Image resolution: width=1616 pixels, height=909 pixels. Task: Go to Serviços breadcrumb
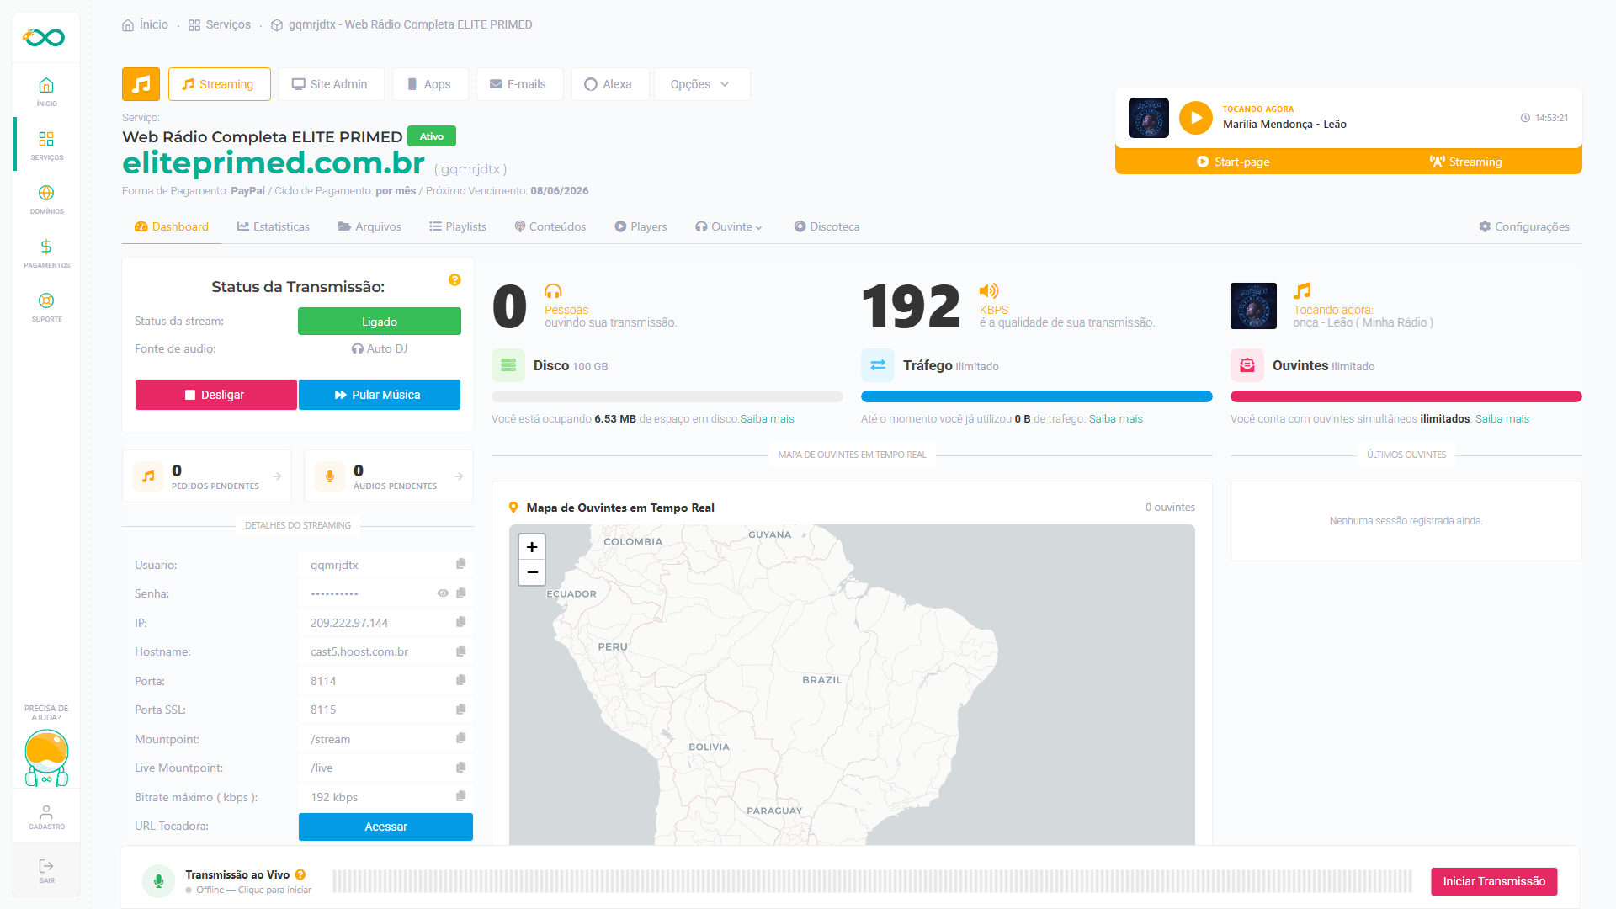(x=220, y=24)
